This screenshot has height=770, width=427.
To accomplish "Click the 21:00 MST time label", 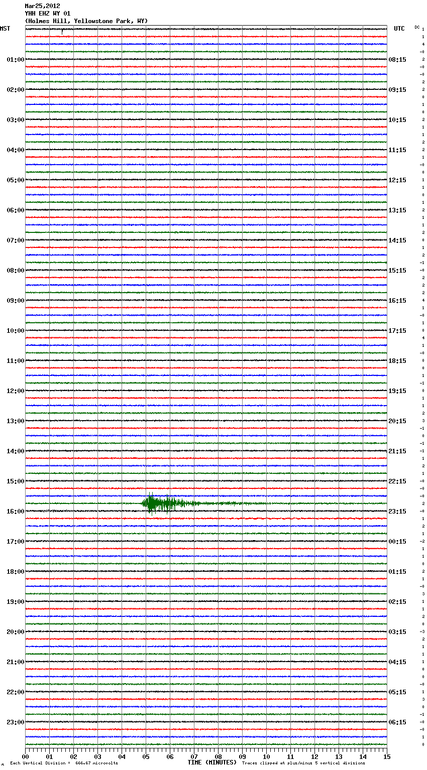I will tap(16, 662).
